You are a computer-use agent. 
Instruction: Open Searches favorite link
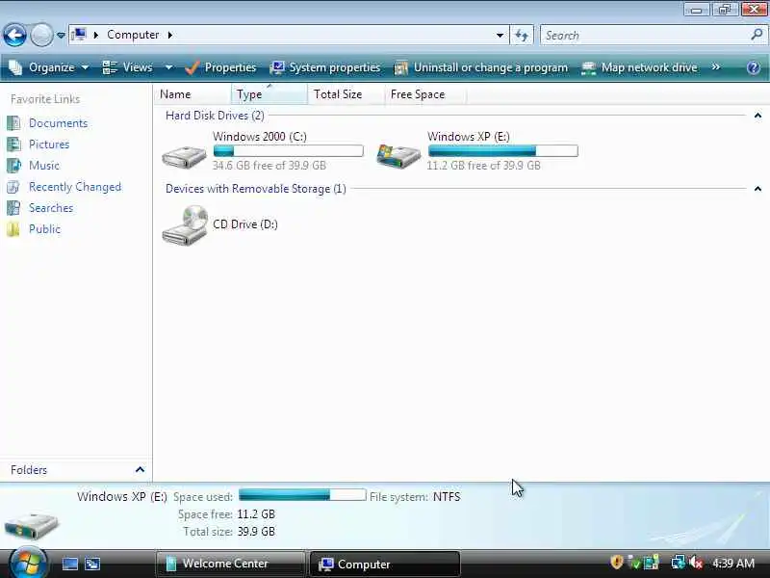(x=51, y=208)
